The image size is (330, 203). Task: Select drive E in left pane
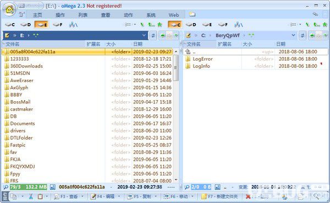(x=42, y=25)
